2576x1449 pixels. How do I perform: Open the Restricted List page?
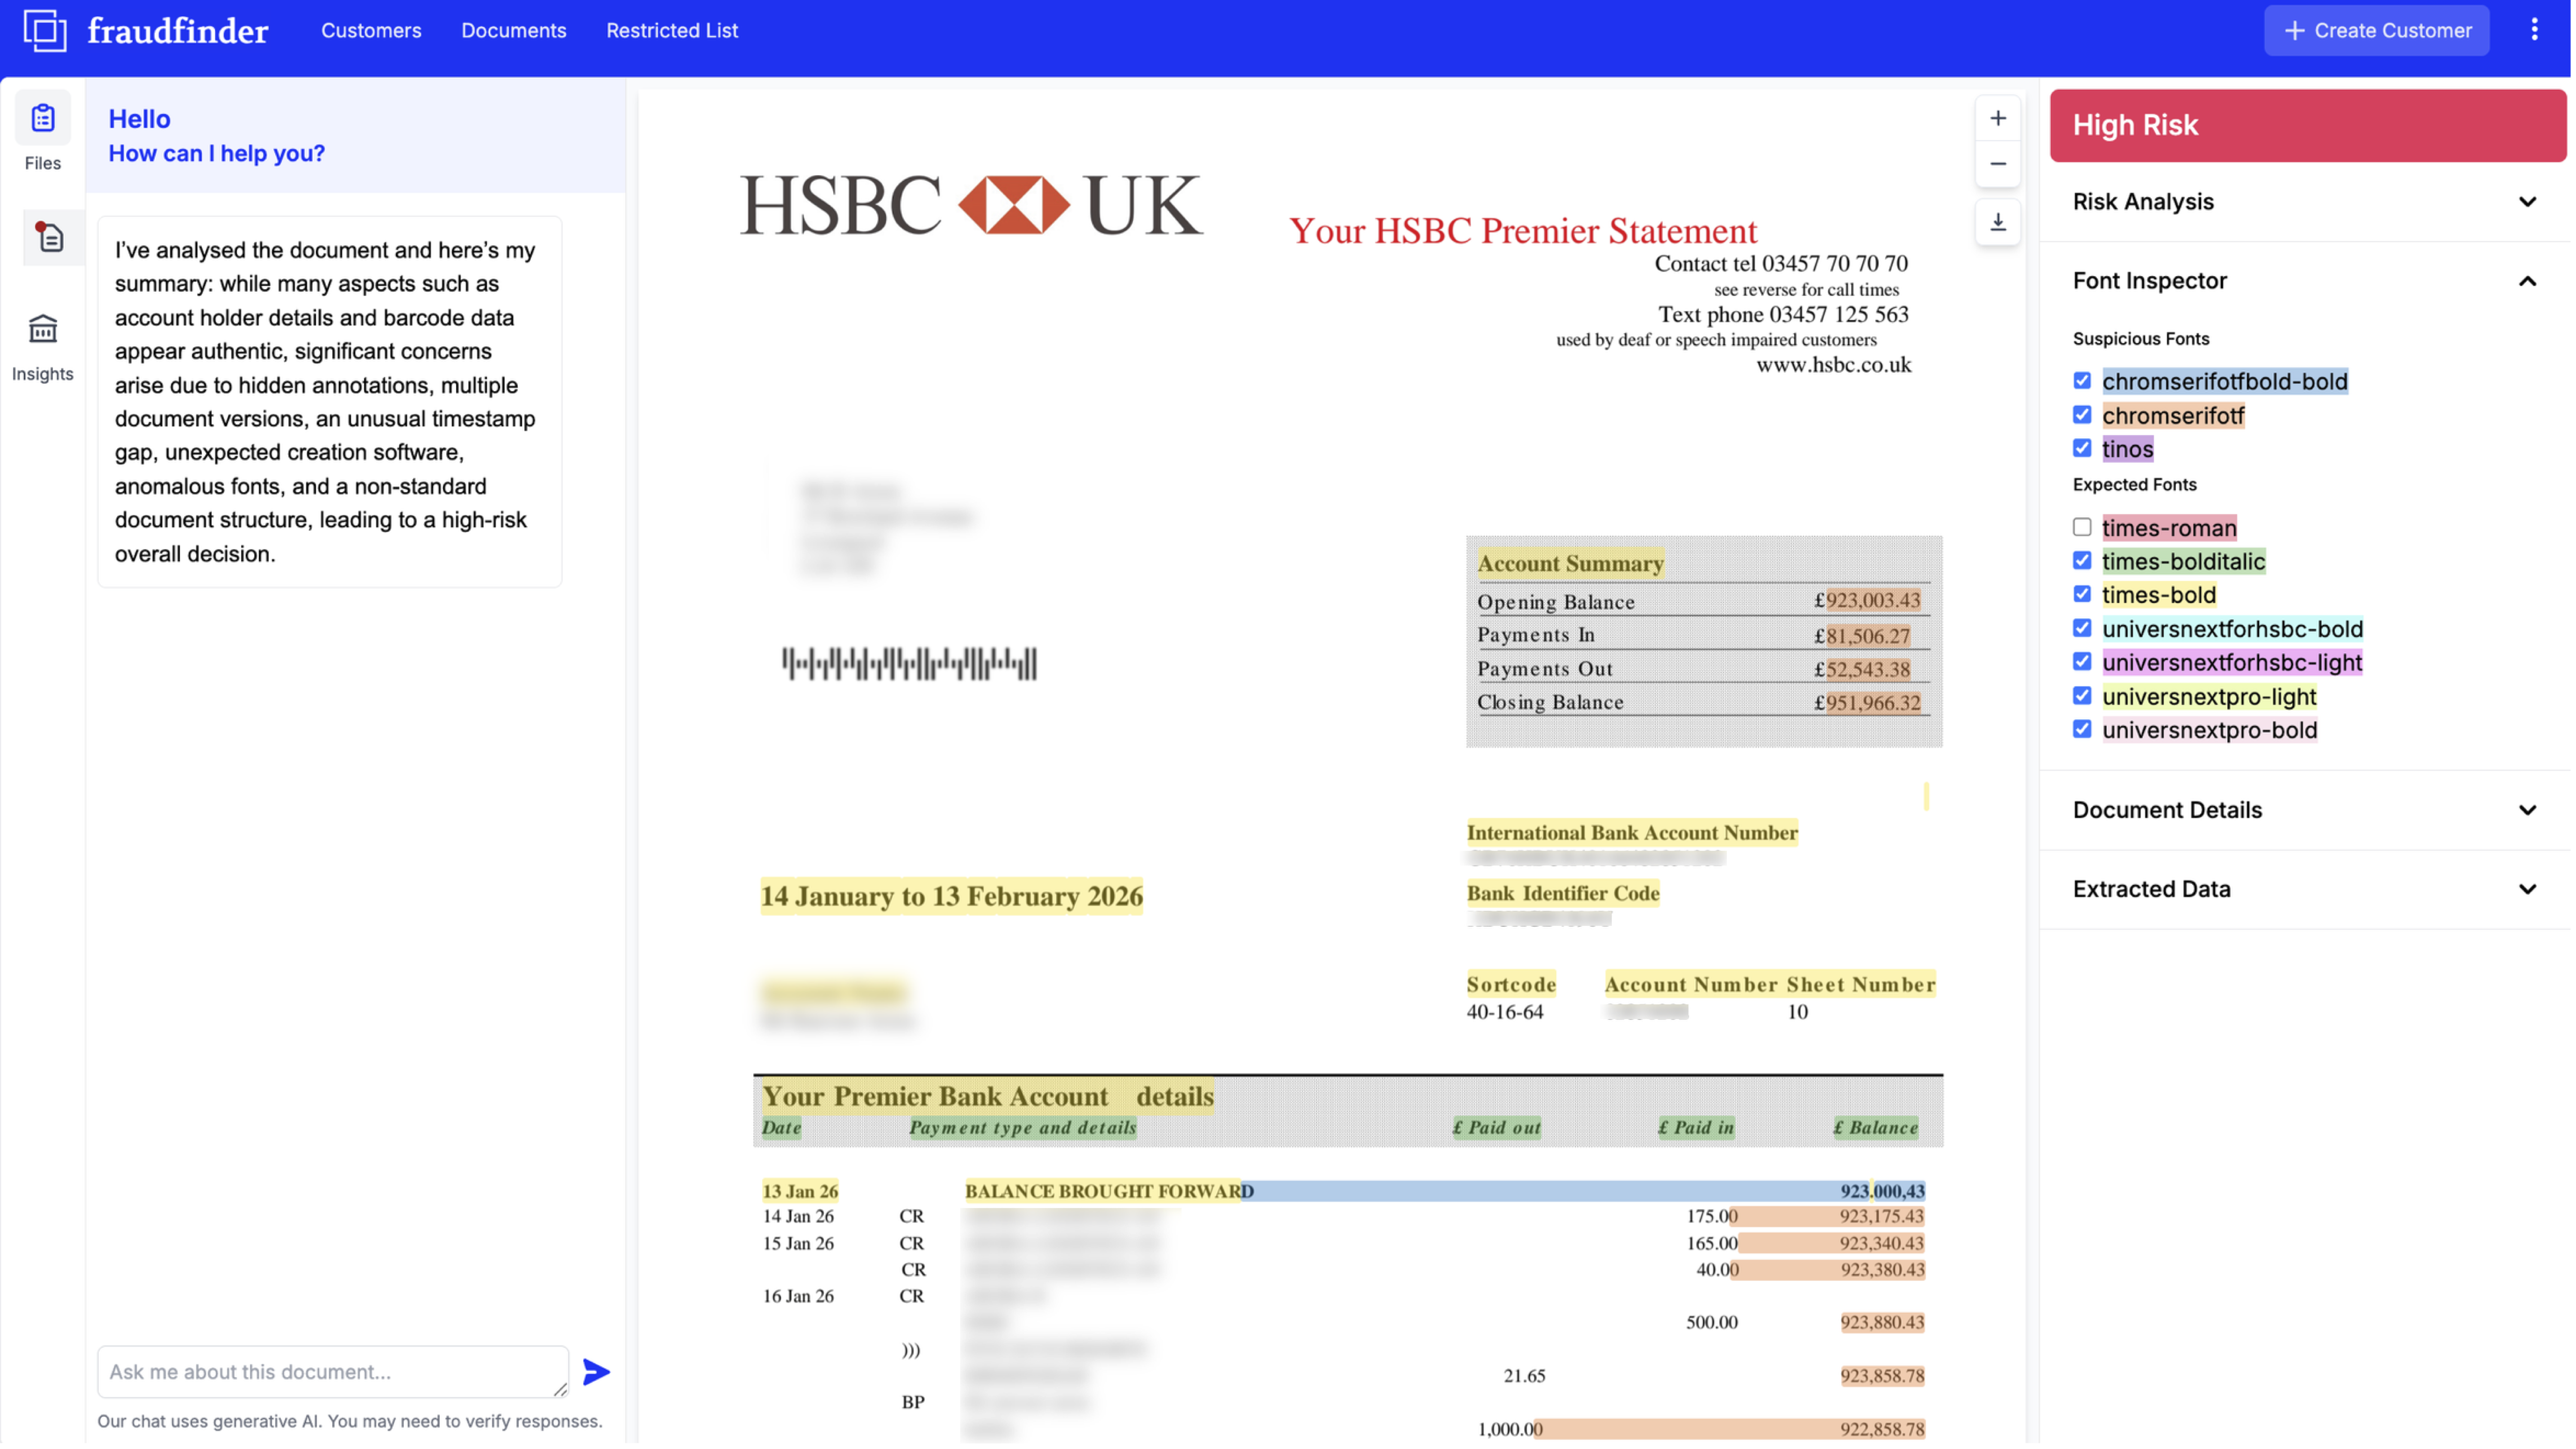pos(672,30)
